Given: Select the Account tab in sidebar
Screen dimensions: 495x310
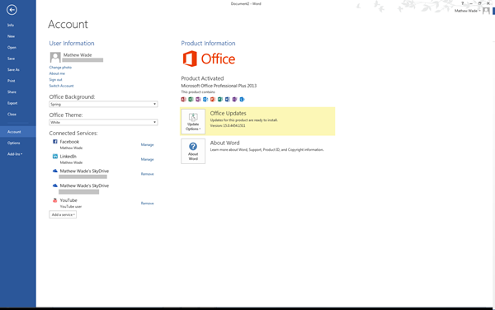Looking at the screenshot, I should tap(18, 132).
